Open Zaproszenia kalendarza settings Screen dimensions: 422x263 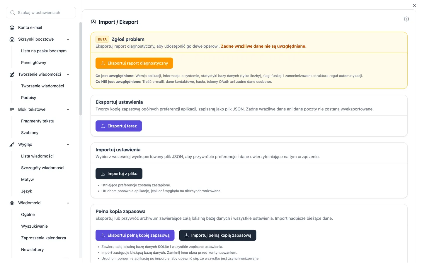44,238
